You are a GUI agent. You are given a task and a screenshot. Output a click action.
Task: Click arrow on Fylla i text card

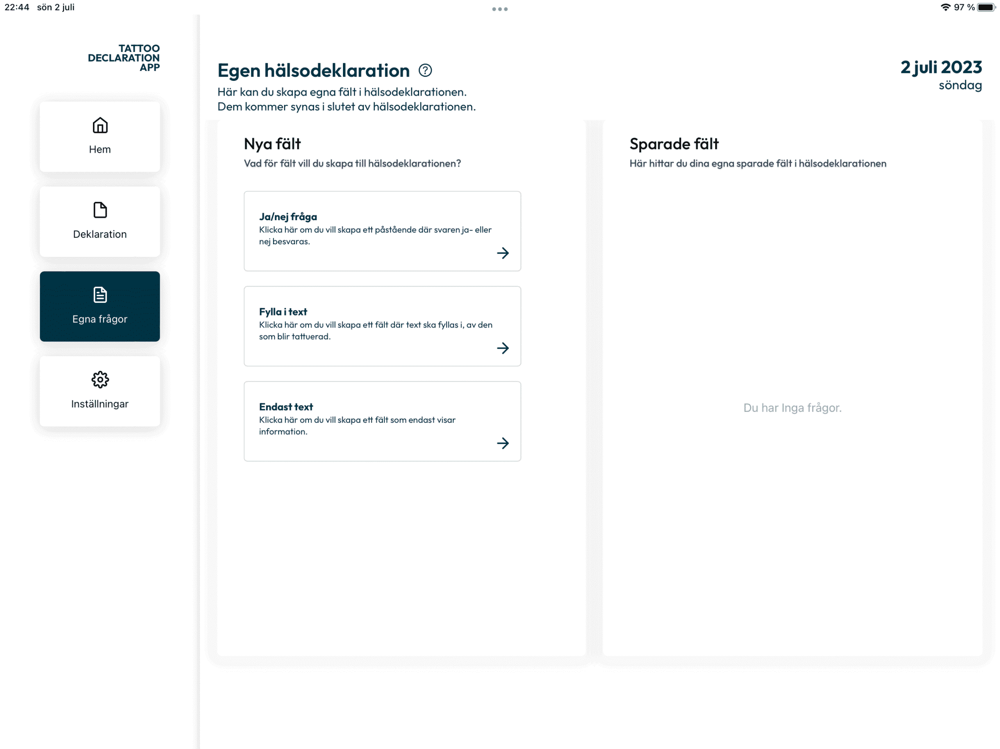click(503, 348)
